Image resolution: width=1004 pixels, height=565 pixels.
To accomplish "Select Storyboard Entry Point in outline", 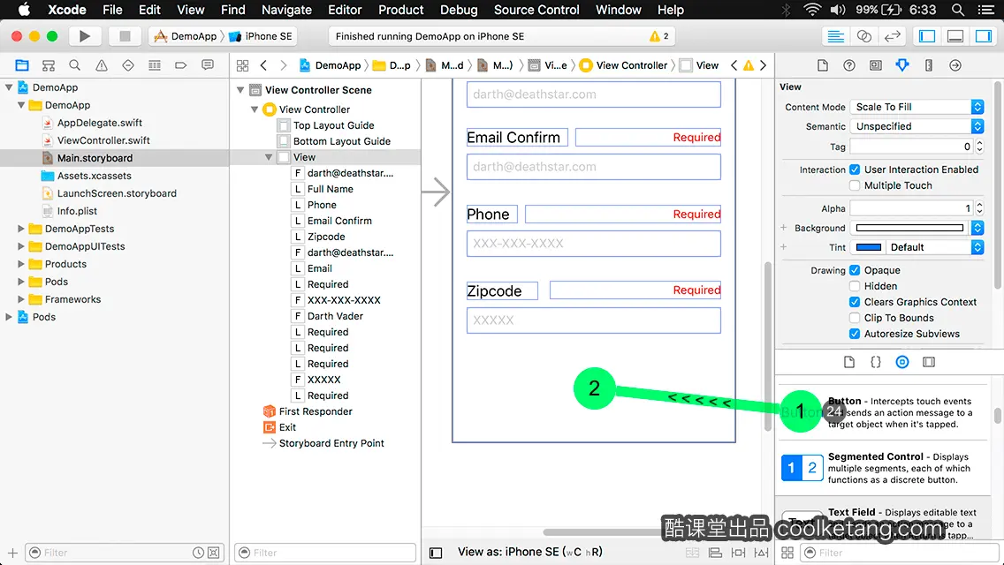I will point(331,443).
